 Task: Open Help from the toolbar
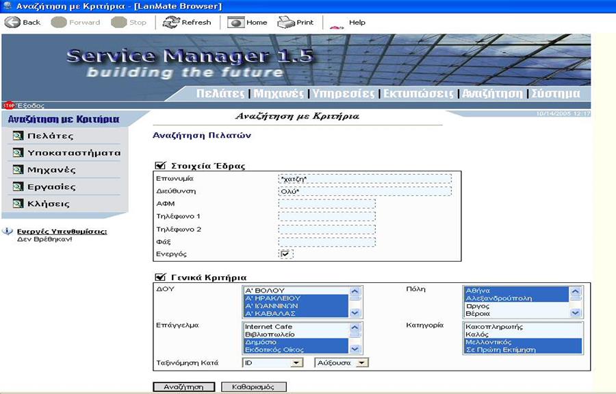[x=357, y=23]
